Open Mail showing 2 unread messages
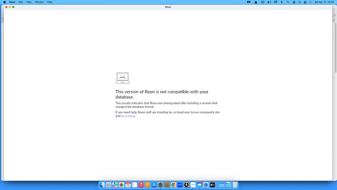The height and width of the screenshot is (190, 337). [x=199, y=185]
